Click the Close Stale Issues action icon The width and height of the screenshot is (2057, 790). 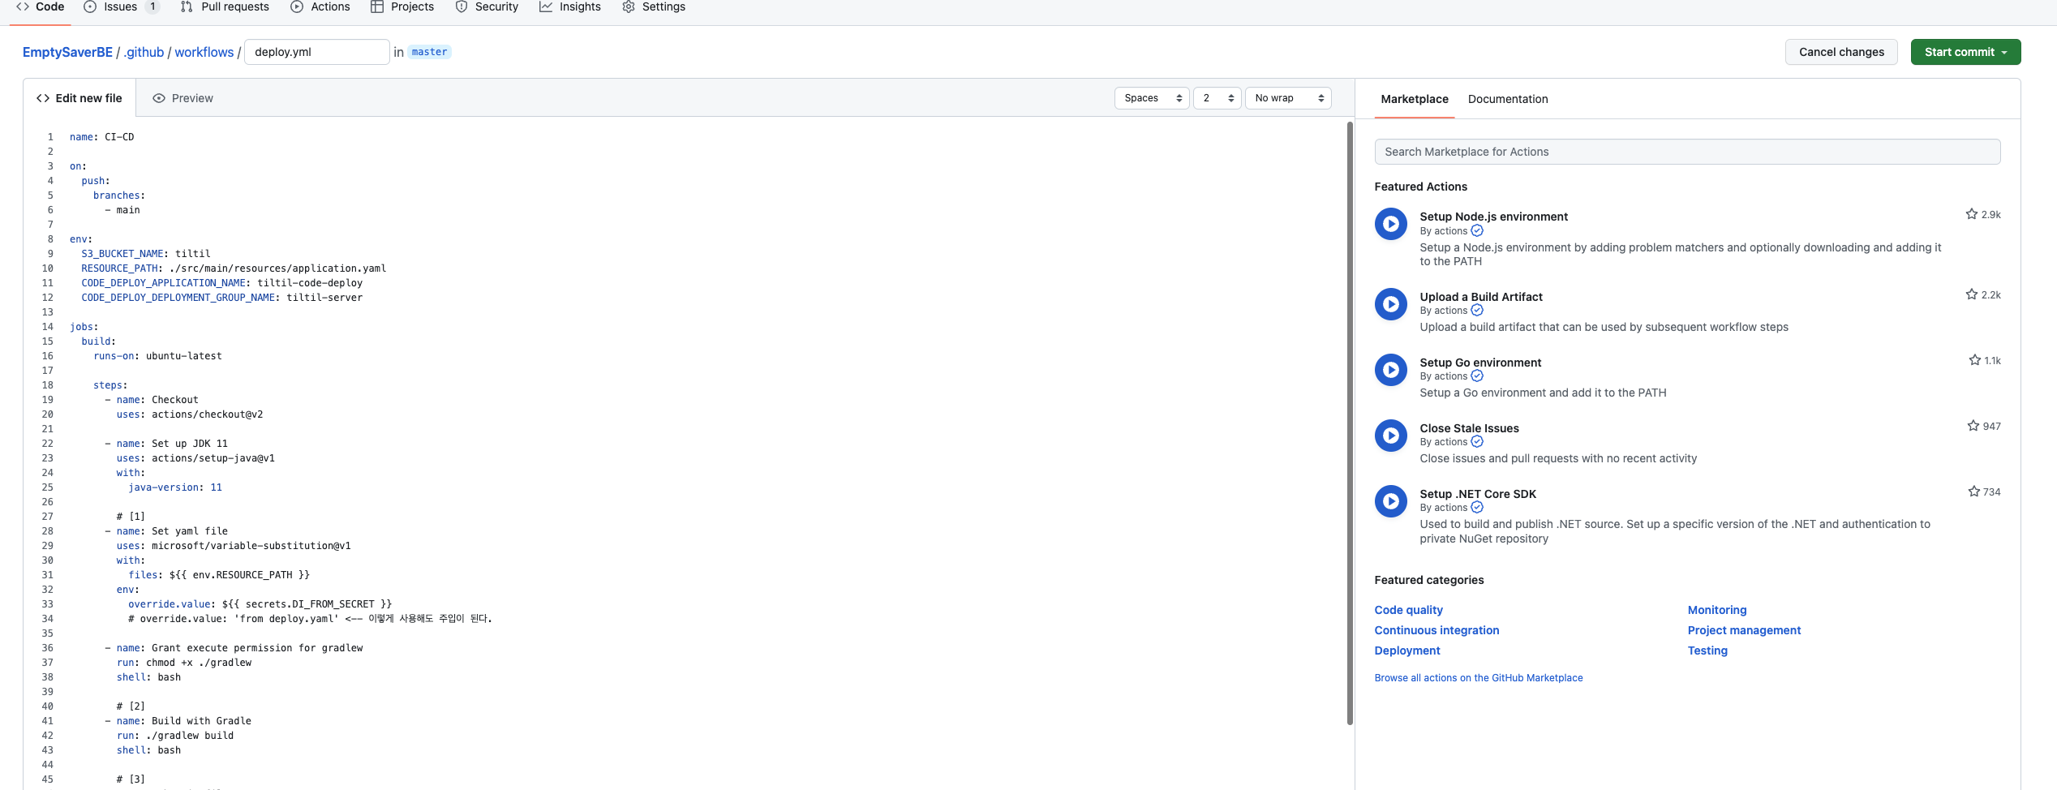pyautogui.click(x=1391, y=436)
